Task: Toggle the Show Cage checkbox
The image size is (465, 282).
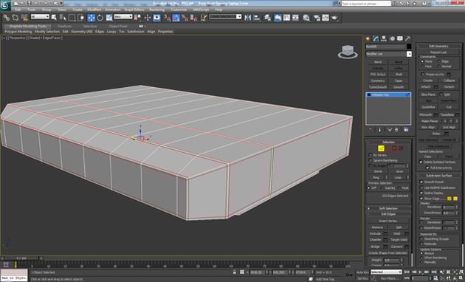Action: tap(421, 199)
